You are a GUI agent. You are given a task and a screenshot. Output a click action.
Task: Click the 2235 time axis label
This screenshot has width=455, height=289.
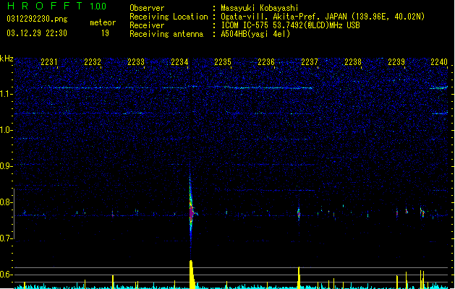tap(223, 62)
